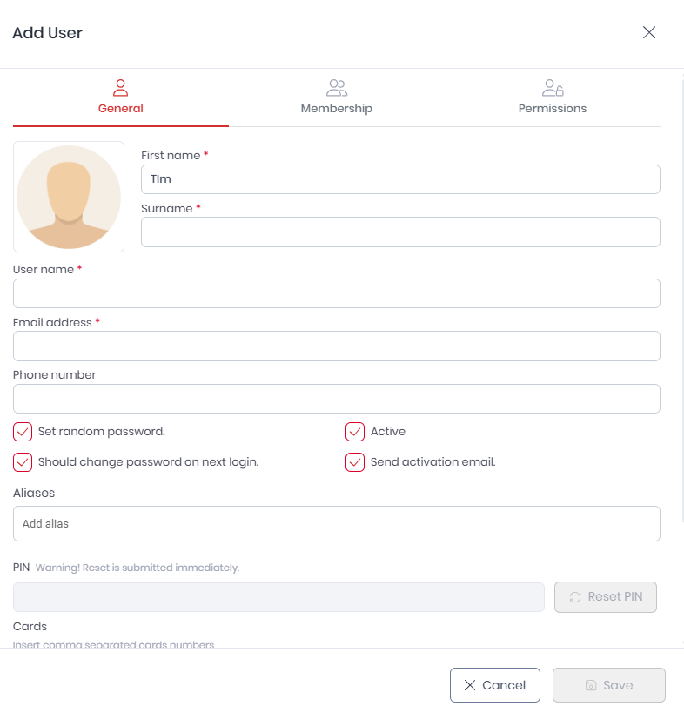Disable Send activation email checkbox

pyautogui.click(x=355, y=462)
